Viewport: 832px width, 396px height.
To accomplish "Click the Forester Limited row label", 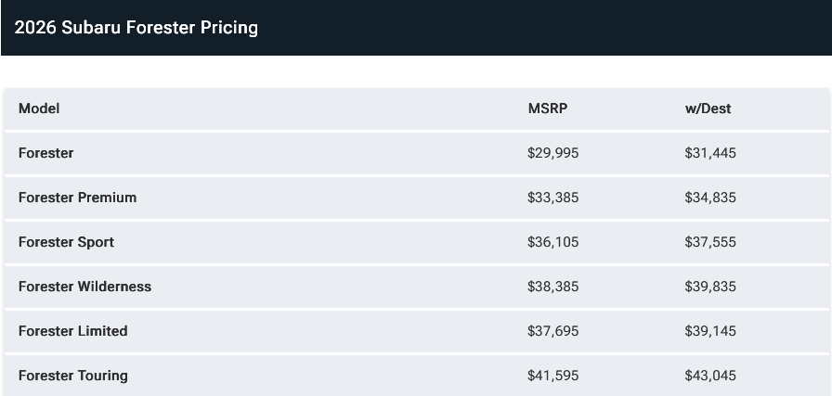I will pos(73,331).
